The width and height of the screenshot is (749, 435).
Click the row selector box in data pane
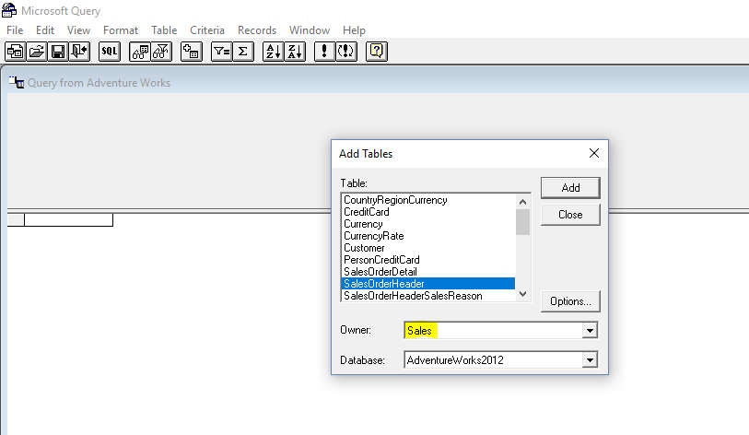pos(16,220)
